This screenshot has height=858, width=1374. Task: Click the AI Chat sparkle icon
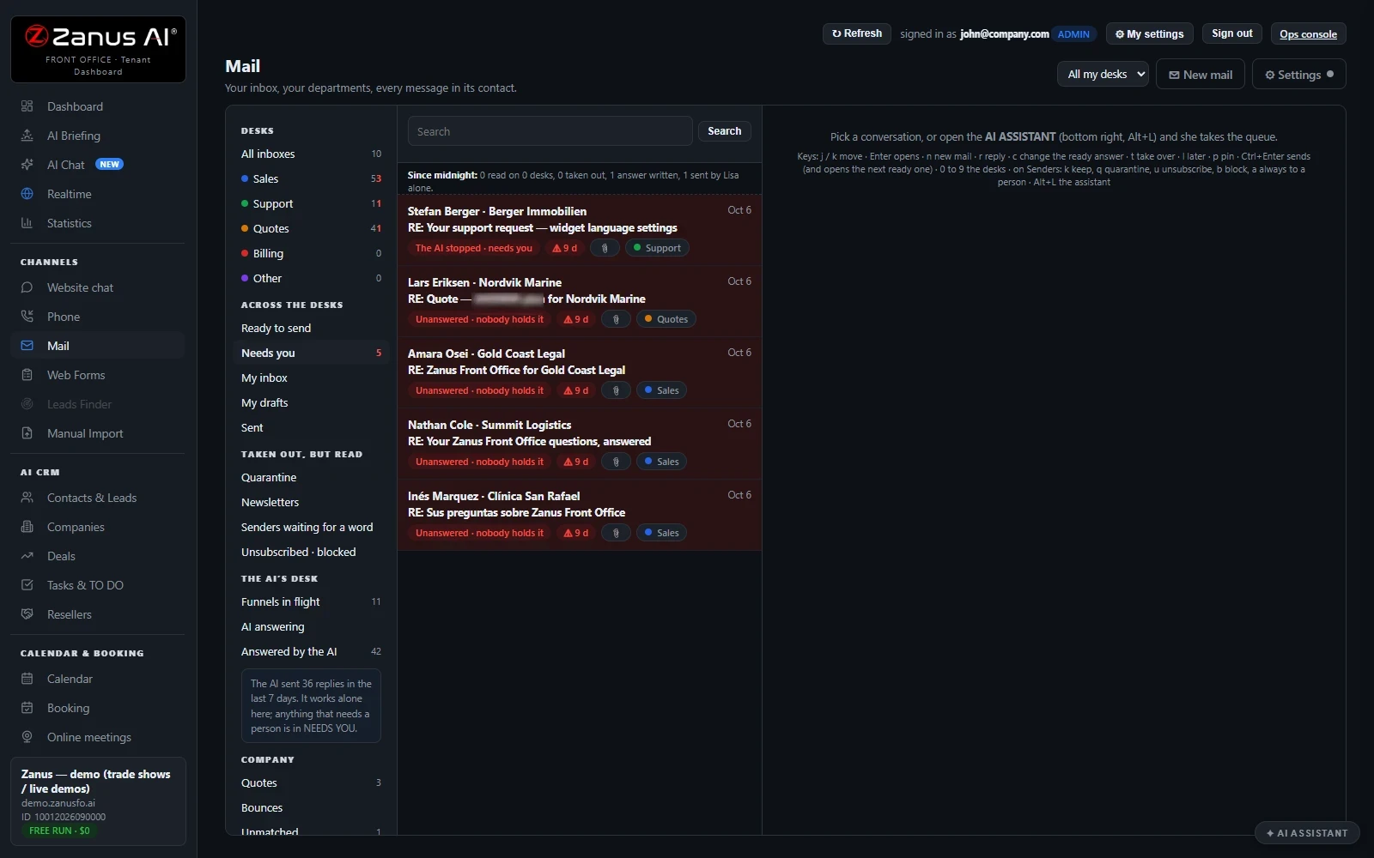27,165
